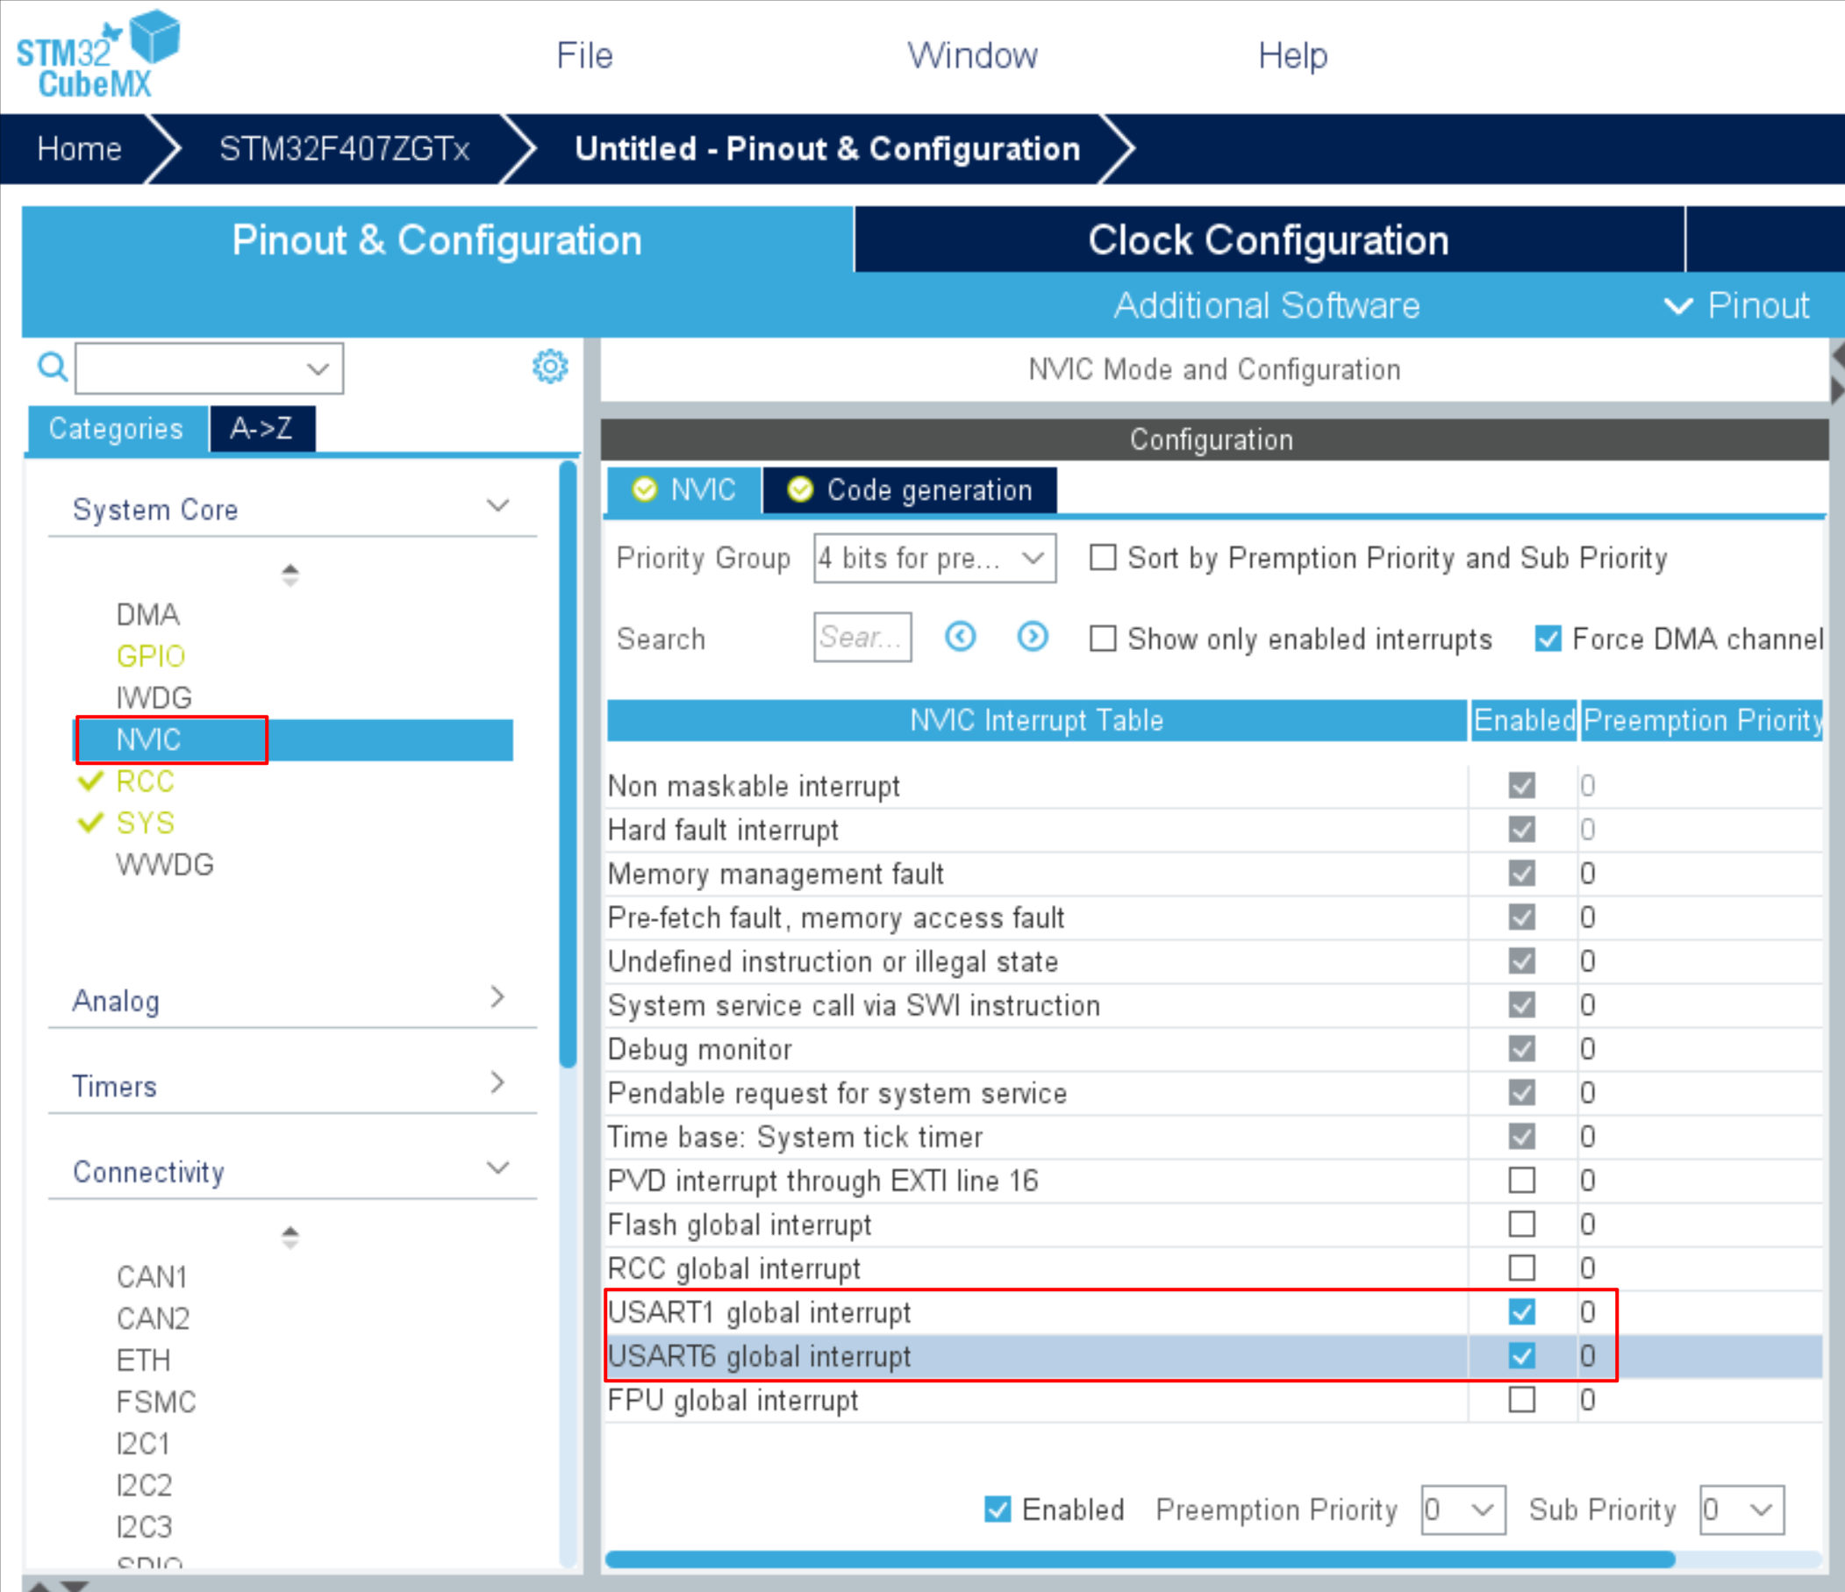
Task: Toggle Sort by Premption Priority checkbox
Action: click(x=1103, y=557)
